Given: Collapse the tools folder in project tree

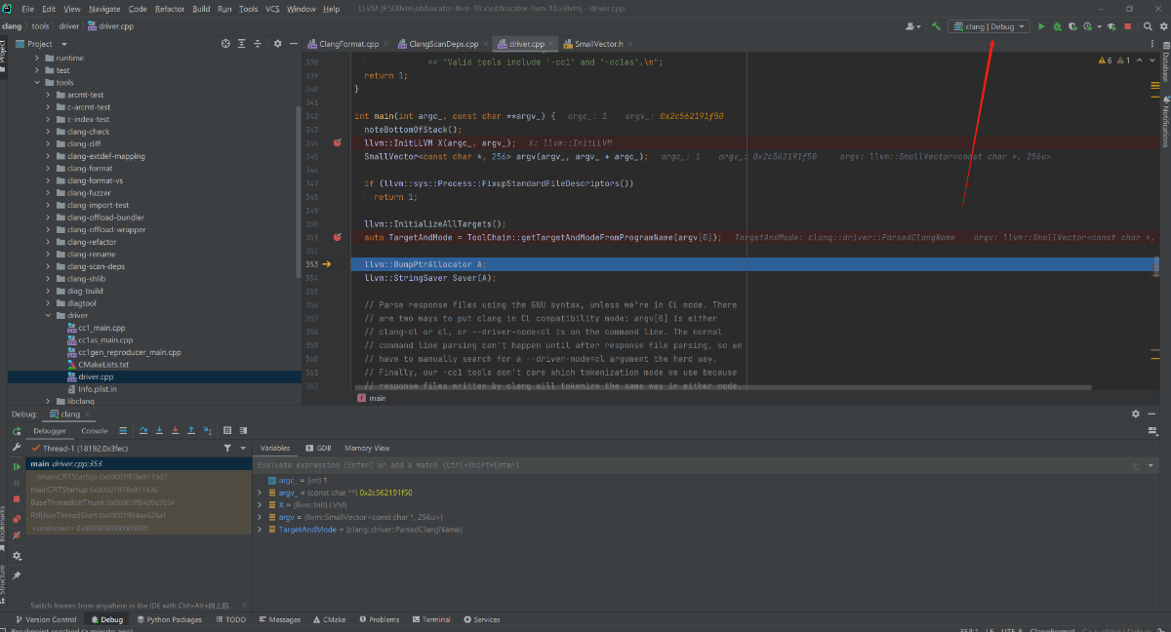Looking at the screenshot, I should tap(38, 83).
